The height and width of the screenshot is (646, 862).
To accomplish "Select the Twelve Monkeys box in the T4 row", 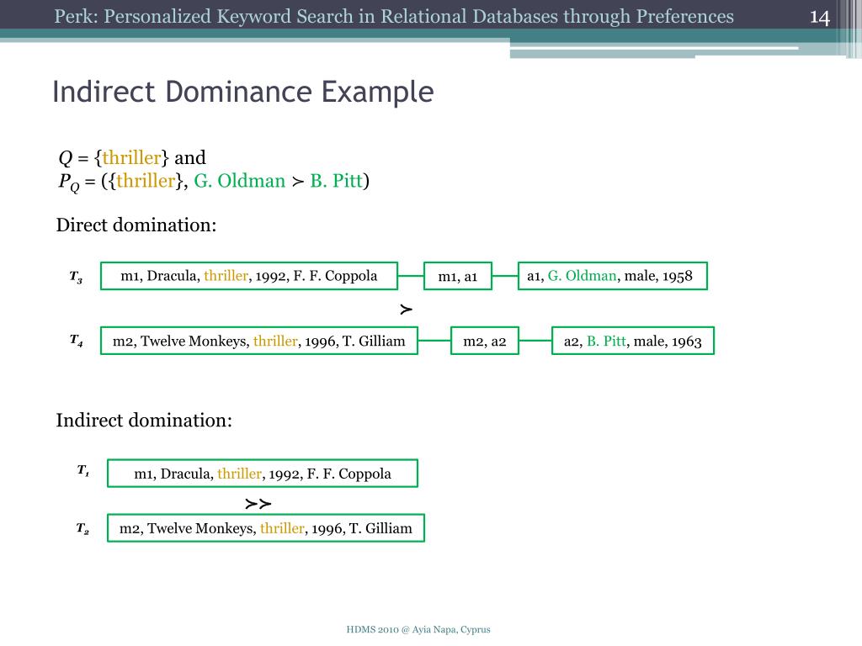I will (x=259, y=341).
